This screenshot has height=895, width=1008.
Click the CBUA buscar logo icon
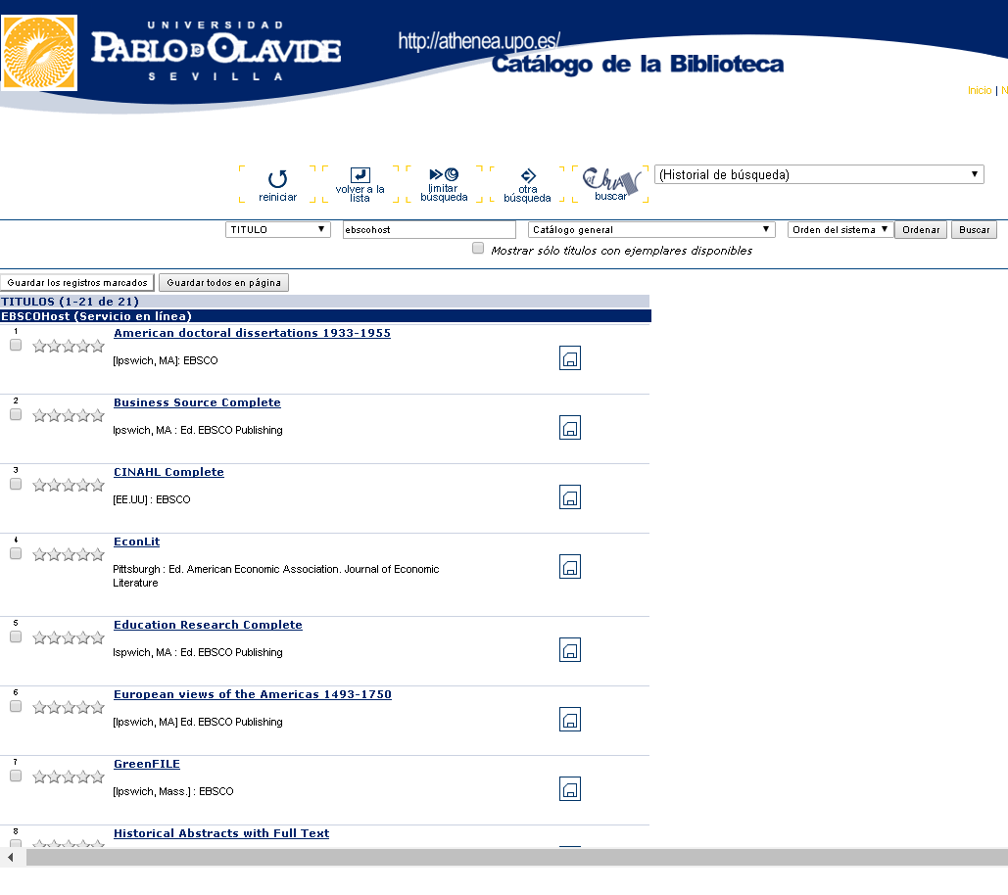tap(610, 184)
